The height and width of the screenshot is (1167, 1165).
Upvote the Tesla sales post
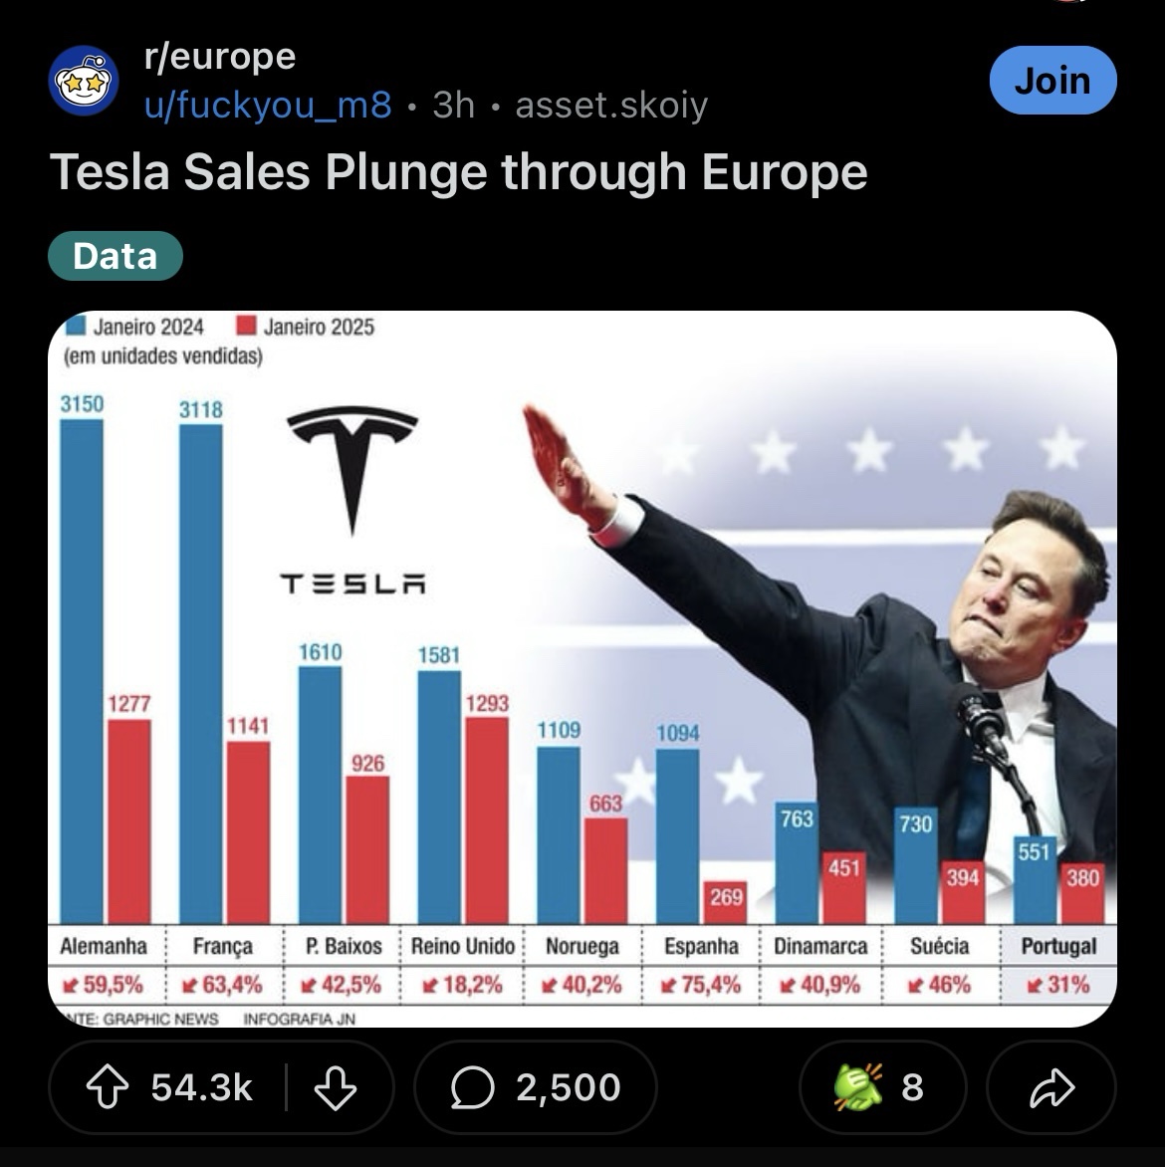(108, 1087)
